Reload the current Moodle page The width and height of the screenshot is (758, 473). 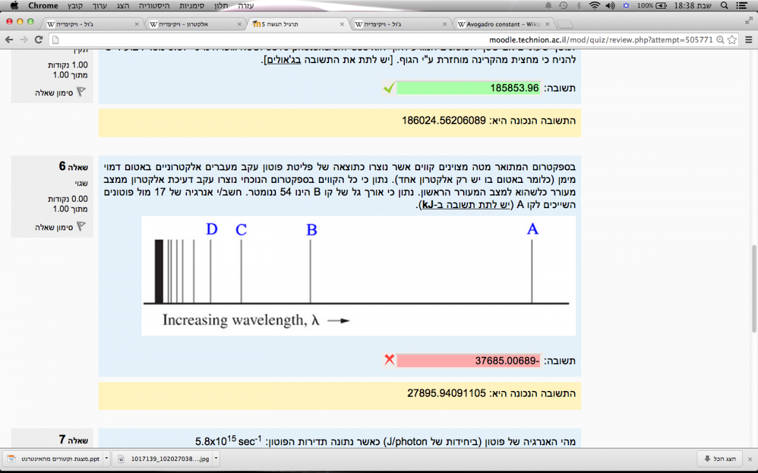39,39
